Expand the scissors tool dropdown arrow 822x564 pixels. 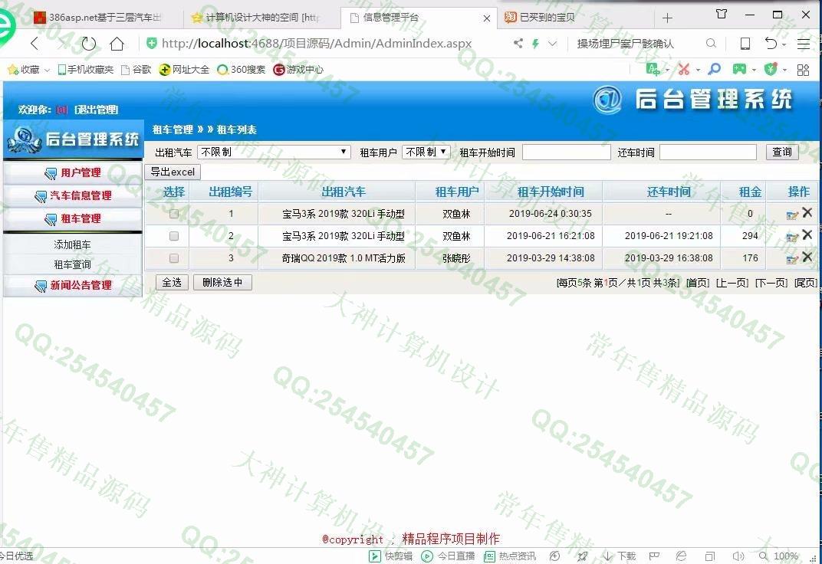pyautogui.click(x=698, y=70)
